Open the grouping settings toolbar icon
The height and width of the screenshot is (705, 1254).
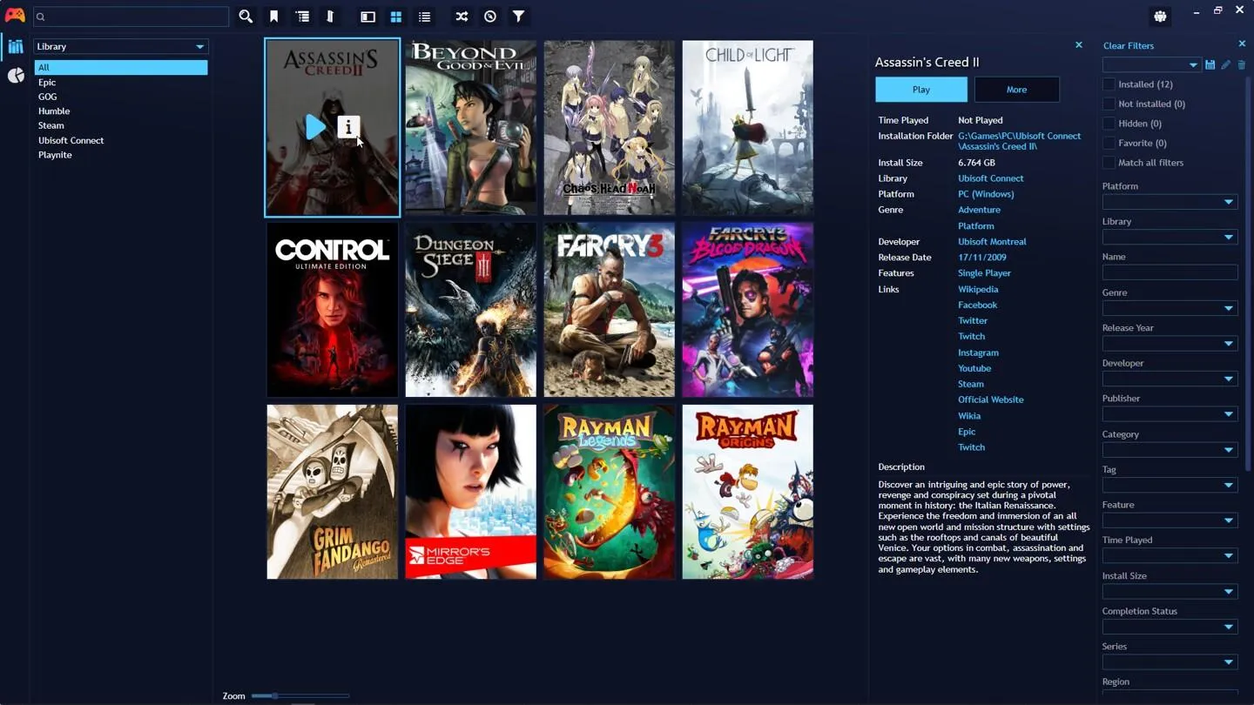click(302, 17)
